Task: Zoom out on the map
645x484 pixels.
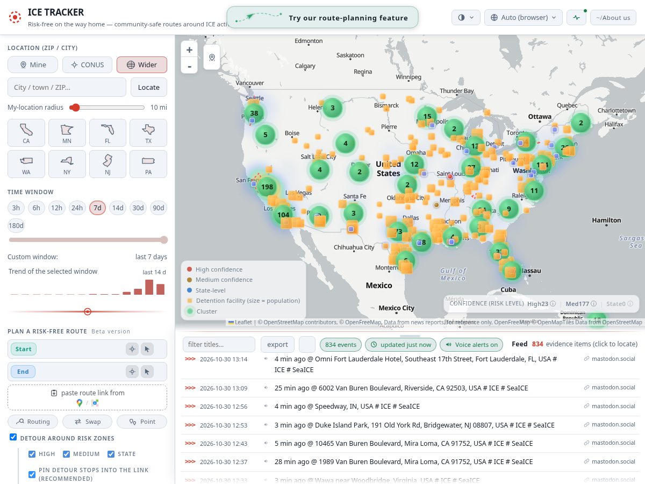Action: pos(189,66)
